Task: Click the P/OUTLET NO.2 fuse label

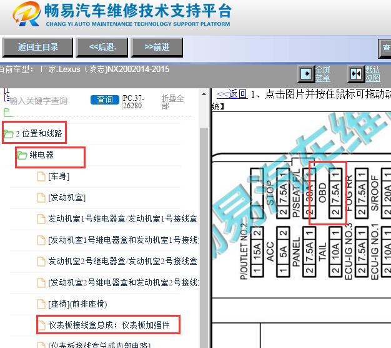Action: pos(244,251)
